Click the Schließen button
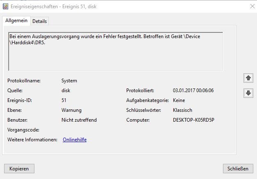This screenshot has height=179, width=257. [238, 168]
